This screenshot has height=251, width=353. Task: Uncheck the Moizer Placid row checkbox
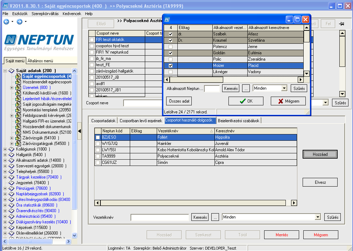[170, 65]
